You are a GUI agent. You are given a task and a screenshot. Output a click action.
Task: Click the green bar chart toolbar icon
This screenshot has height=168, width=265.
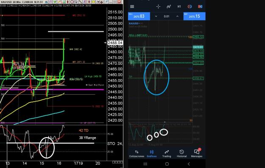63,2
